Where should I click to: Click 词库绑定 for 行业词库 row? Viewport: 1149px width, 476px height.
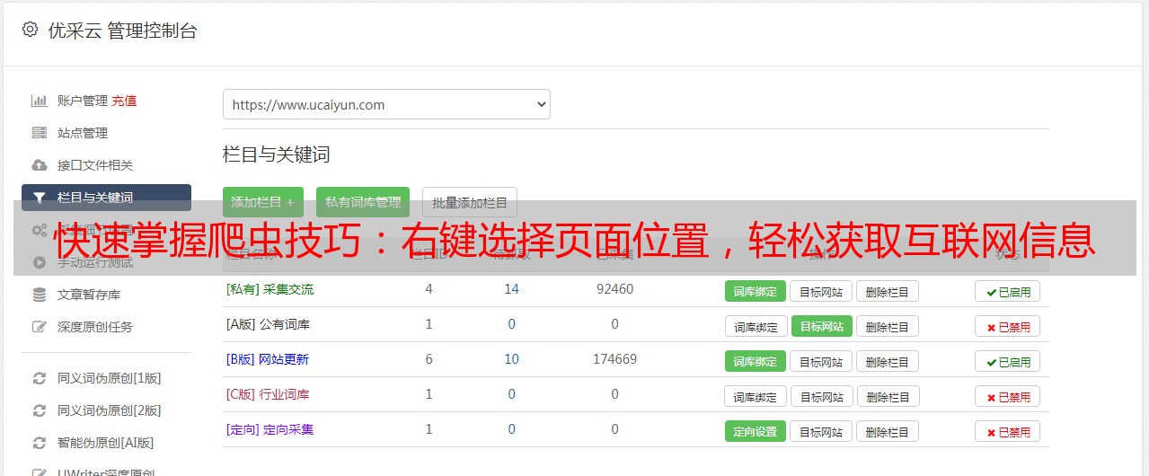point(756,396)
